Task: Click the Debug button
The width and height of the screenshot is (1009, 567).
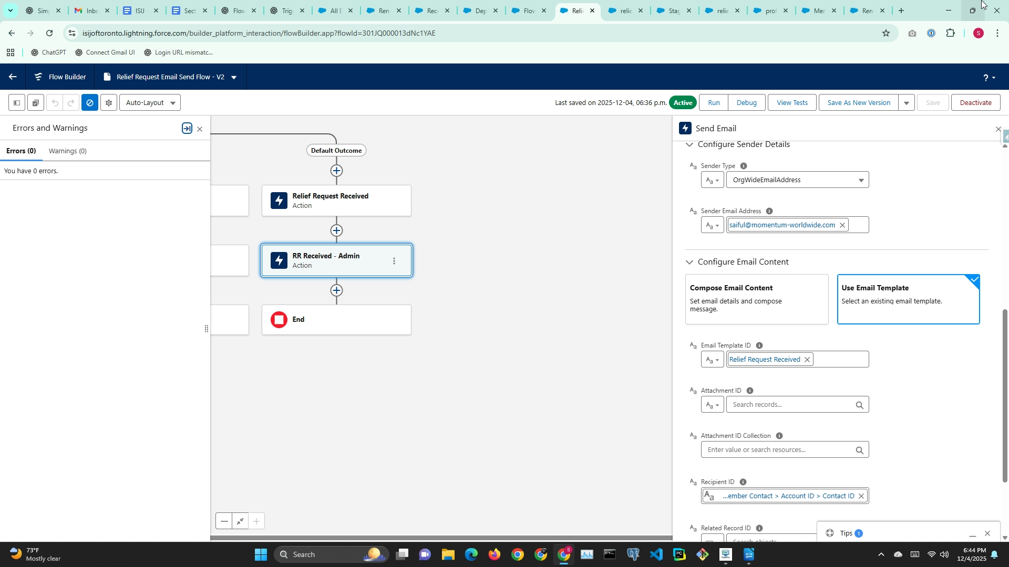Action: (x=746, y=103)
